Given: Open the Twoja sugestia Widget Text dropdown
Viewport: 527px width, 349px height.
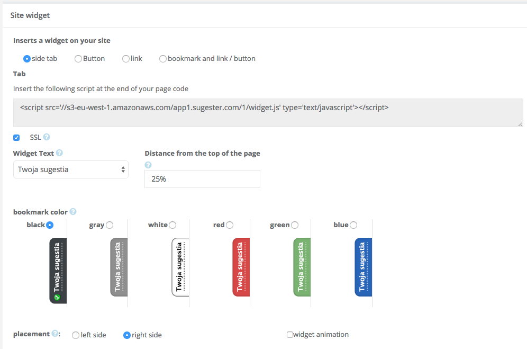Looking at the screenshot, I should click(x=71, y=169).
